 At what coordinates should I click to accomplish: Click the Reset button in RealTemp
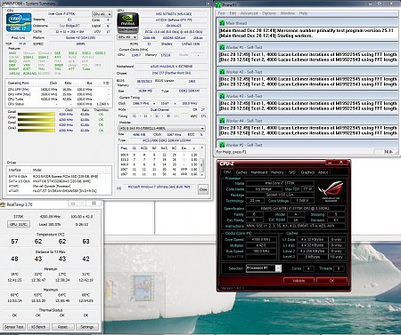pos(62,327)
